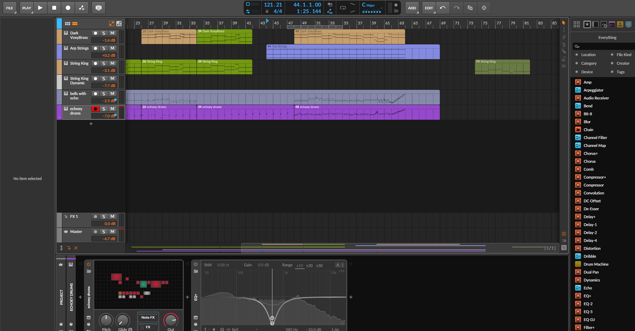The width and height of the screenshot is (635, 331).
Task: Click the EDIT button
Action: pyautogui.click(x=429, y=8)
